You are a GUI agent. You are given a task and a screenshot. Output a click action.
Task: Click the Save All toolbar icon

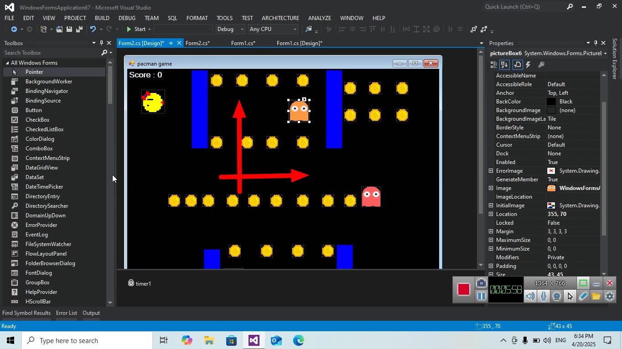[79, 29]
